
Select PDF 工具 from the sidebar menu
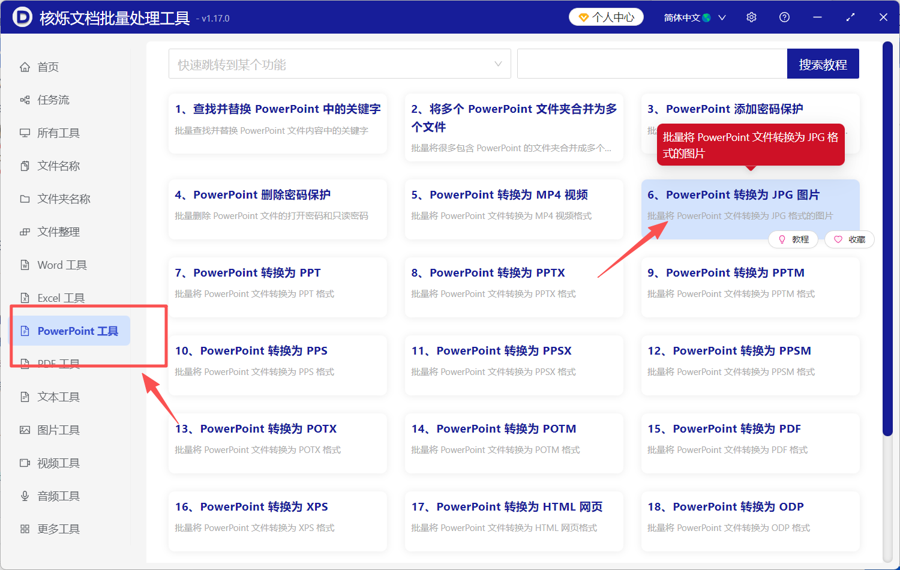tap(57, 364)
